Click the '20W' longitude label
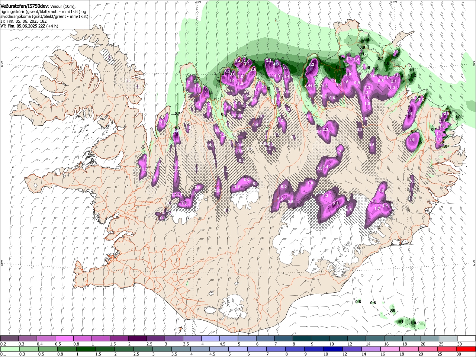 click(198, 2)
